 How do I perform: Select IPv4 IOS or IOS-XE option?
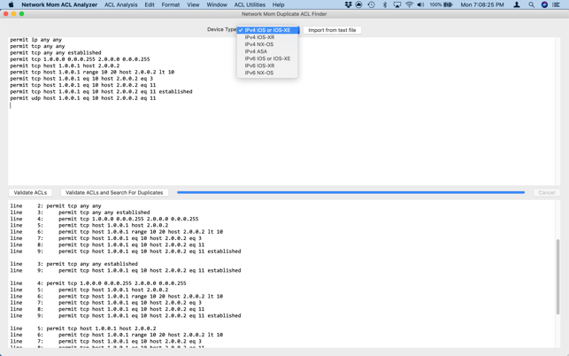[x=267, y=30]
